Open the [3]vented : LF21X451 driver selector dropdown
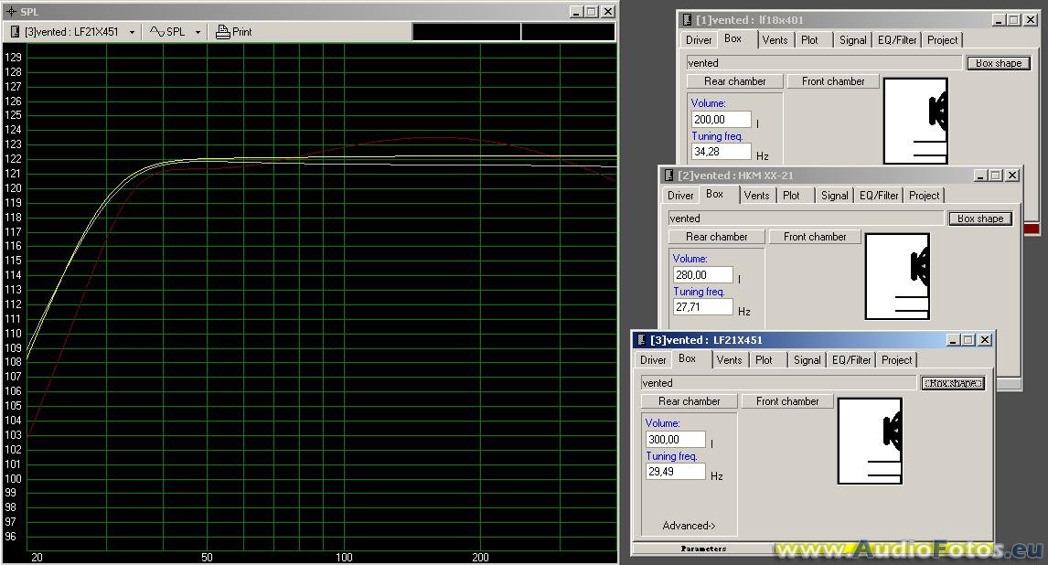1048x565 pixels. pos(132,32)
